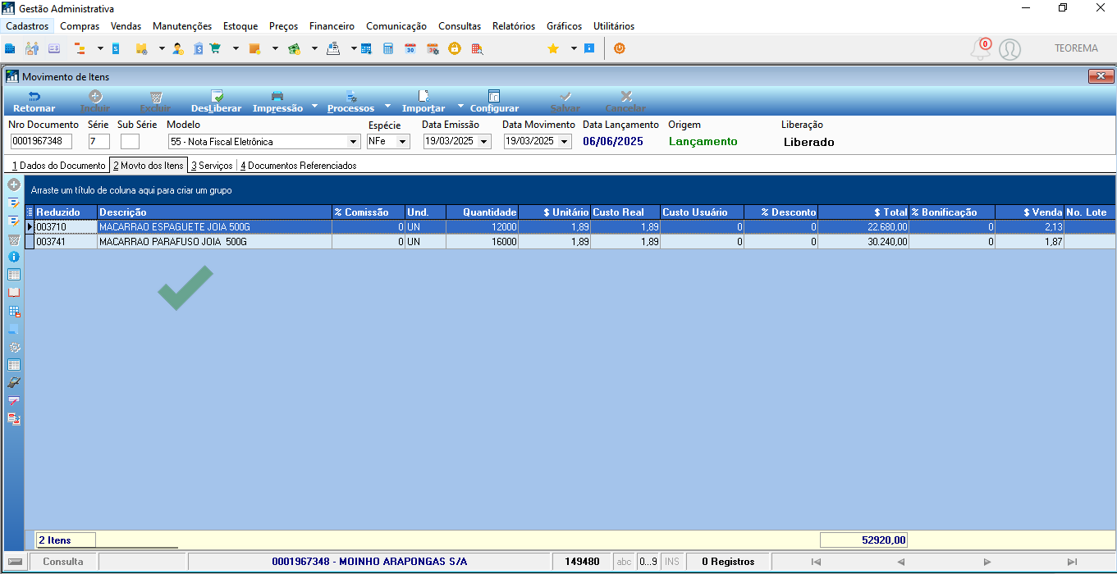Click the Retornar toolbar button
Screen dimensions: 1117x574
(34, 102)
